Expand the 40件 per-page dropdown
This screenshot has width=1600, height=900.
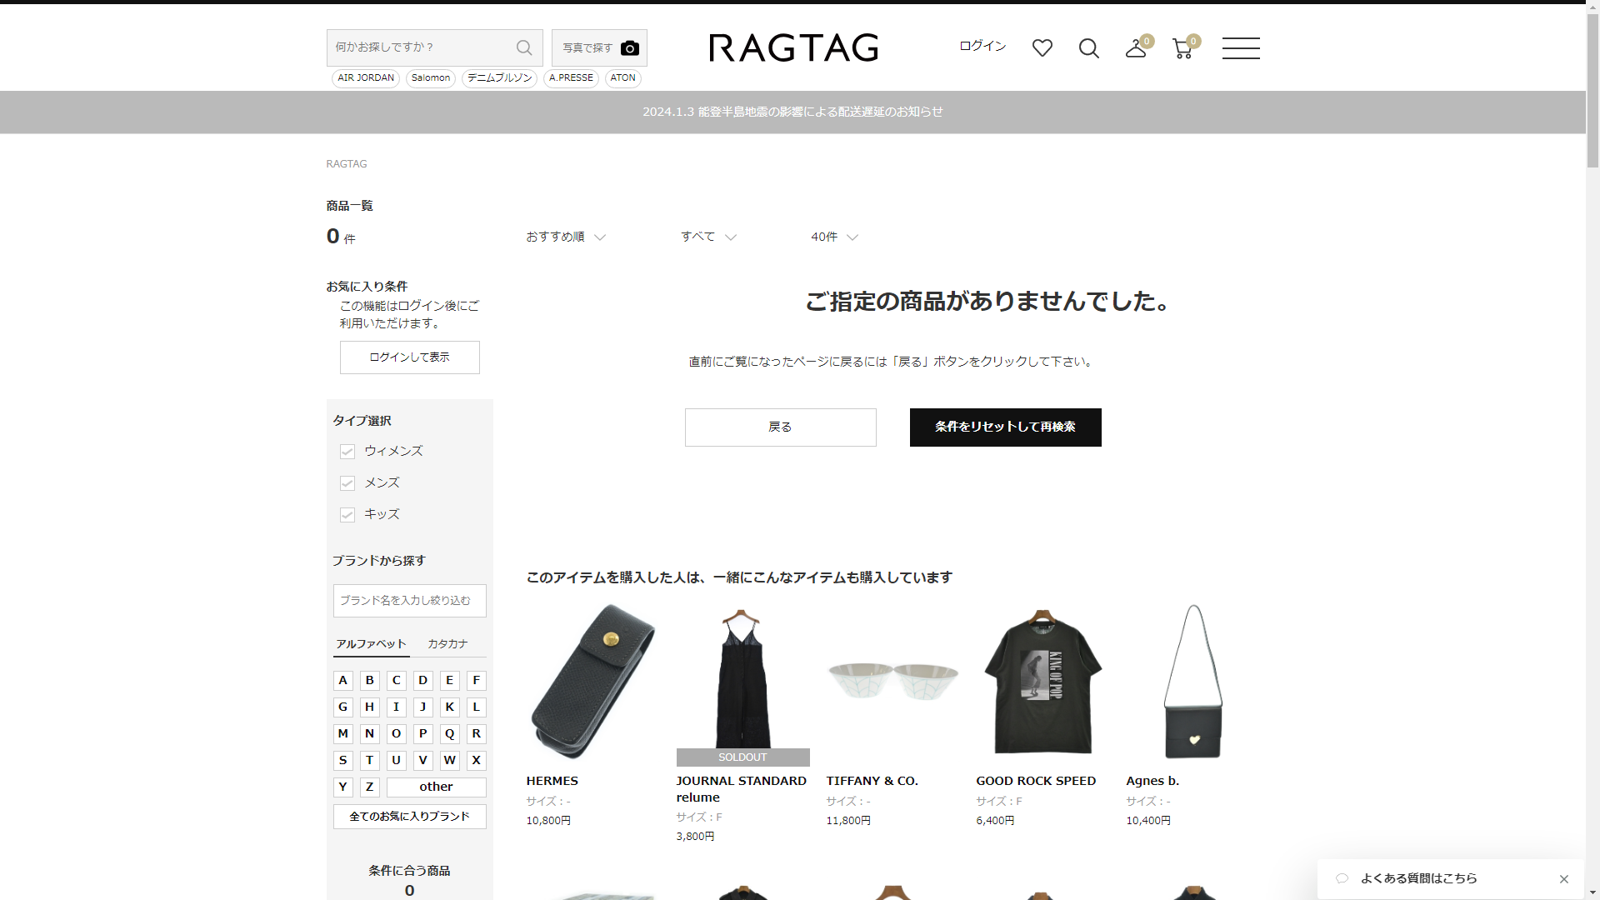click(833, 237)
